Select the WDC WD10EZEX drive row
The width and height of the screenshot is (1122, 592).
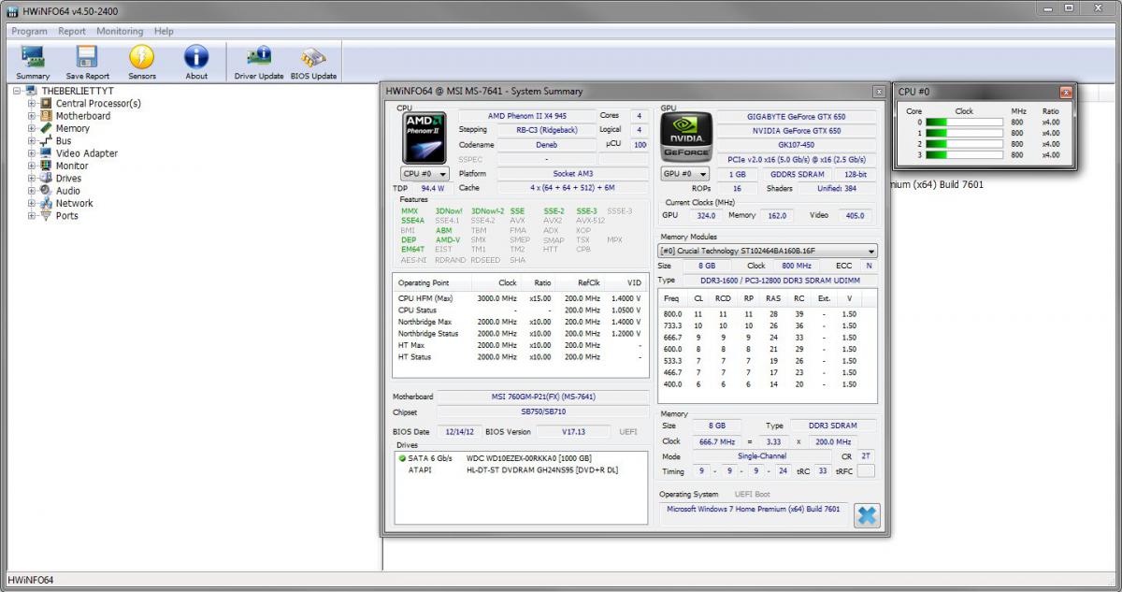(521, 458)
